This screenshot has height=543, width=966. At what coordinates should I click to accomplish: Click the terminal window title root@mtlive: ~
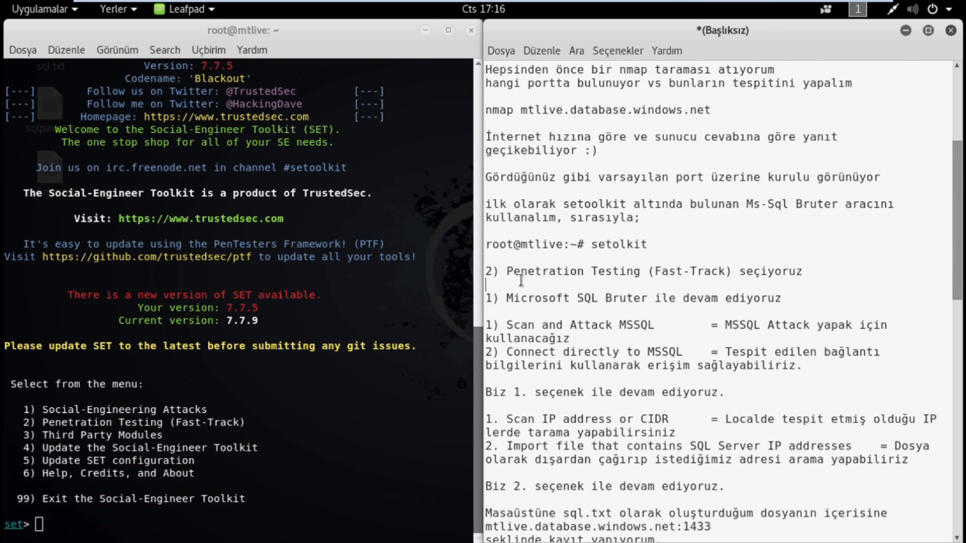(243, 30)
